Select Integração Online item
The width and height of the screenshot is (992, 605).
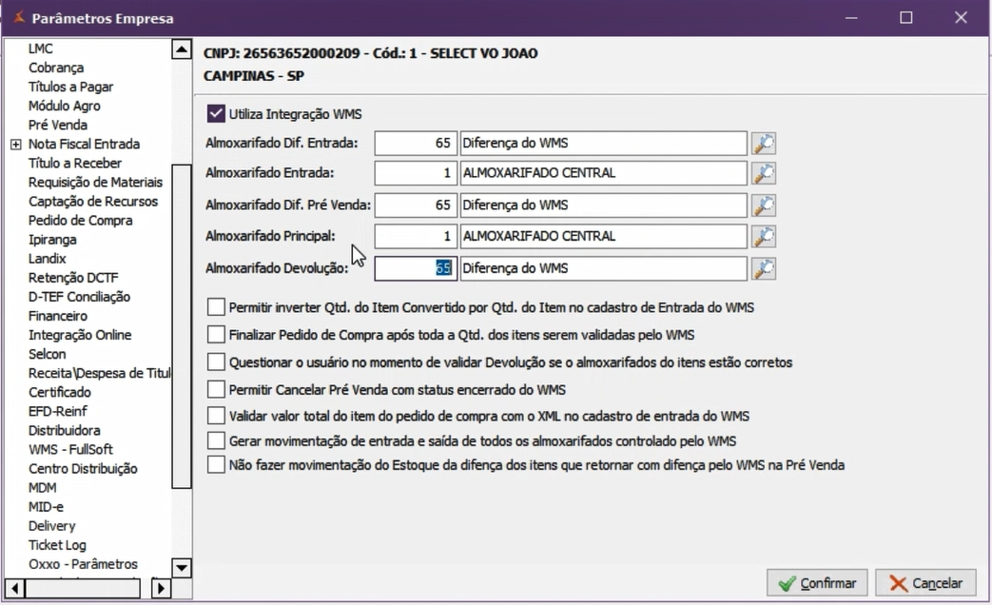pyautogui.click(x=80, y=335)
